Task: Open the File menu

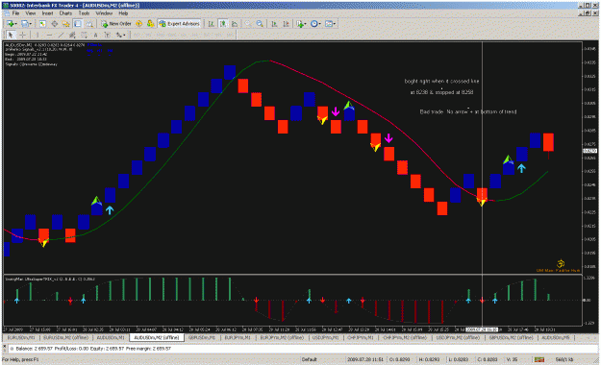Action: 15,13
